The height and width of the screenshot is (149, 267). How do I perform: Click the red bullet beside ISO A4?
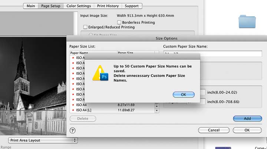point(73,105)
